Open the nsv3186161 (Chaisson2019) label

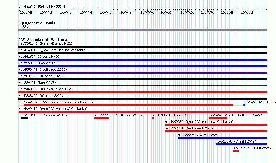44,115
